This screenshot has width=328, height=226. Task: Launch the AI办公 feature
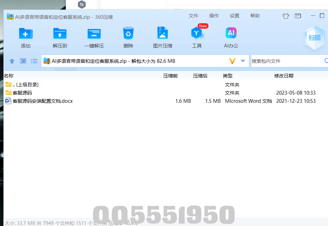point(231,33)
